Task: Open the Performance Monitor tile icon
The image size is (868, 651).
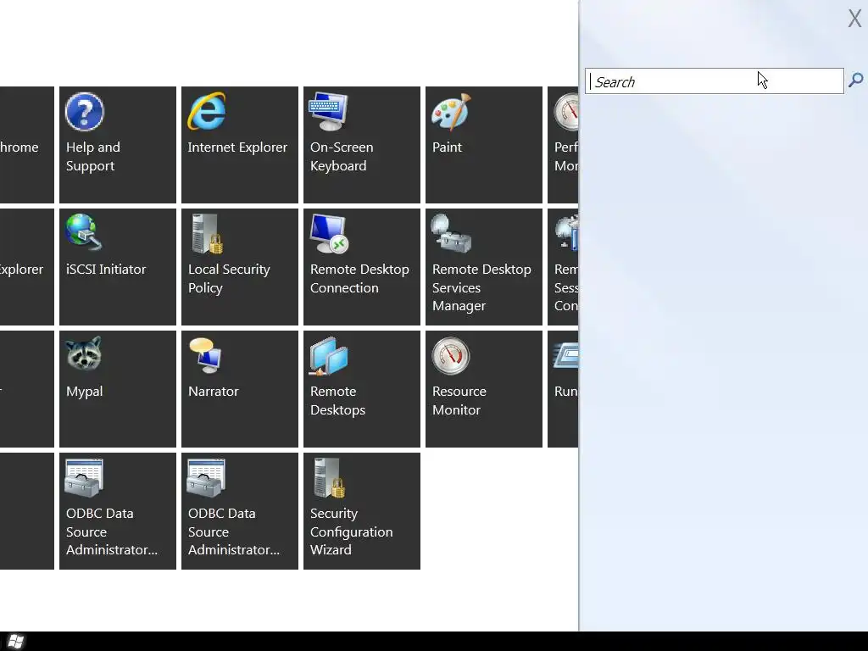Action: click(565, 112)
